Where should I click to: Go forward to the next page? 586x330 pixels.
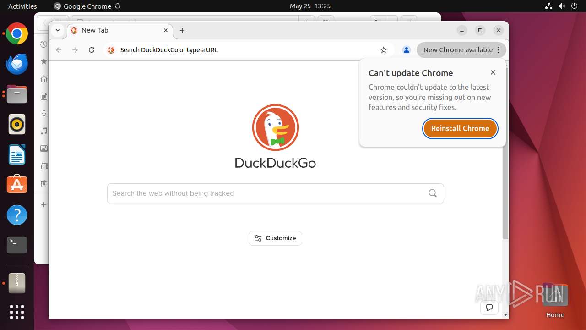pos(75,50)
